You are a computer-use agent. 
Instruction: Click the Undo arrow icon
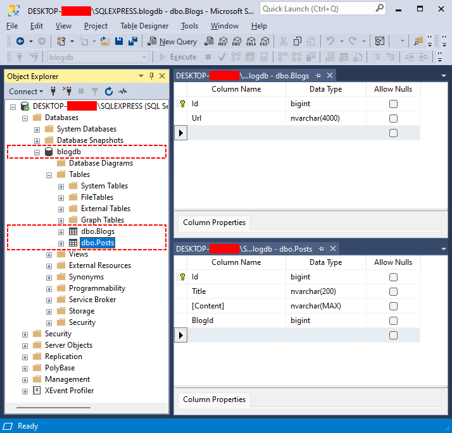click(x=330, y=42)
